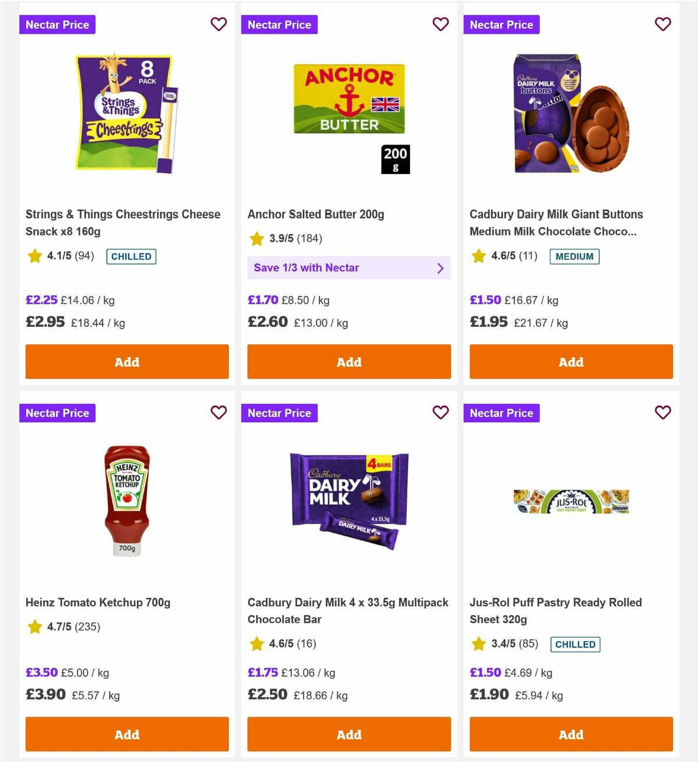The width and height of the screenshot is (698, 762).
Task: Open the Anchor Salted Butter 200g product page
Action: click(x=316, y=214)
